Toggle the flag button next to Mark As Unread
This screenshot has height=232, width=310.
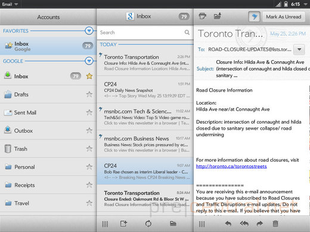click(x=254, y=17)
